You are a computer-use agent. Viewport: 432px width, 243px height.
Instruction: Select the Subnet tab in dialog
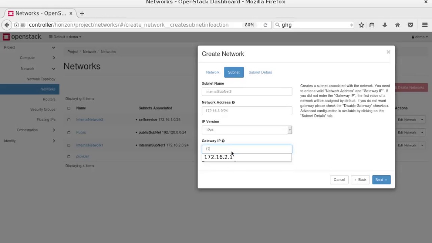click(x=234, y=72)
